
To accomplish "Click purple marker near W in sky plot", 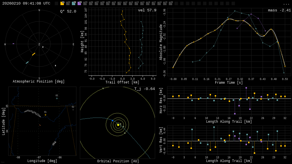I will [13, 44].
